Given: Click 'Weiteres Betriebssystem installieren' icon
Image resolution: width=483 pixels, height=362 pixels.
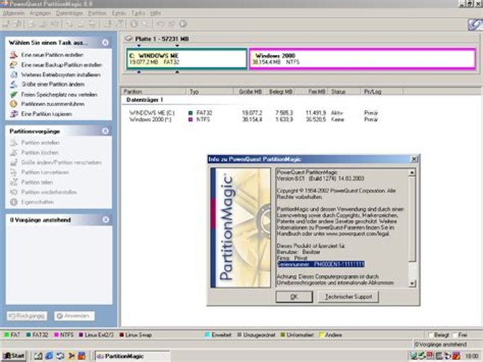Looking at the screenshot, I should [x=13, y=75].
